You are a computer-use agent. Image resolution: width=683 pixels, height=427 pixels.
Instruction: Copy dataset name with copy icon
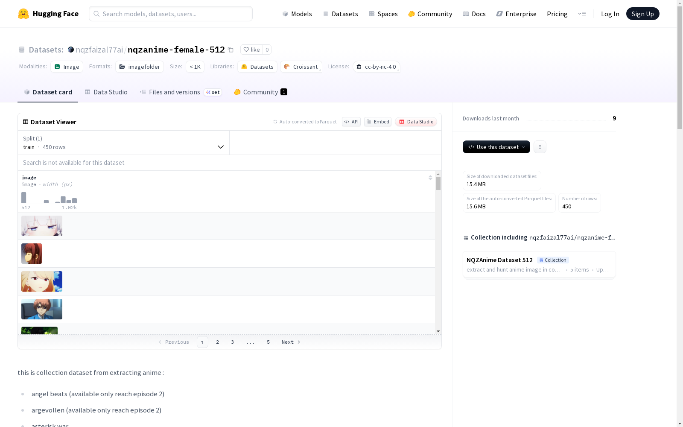[x=231, y=50]
